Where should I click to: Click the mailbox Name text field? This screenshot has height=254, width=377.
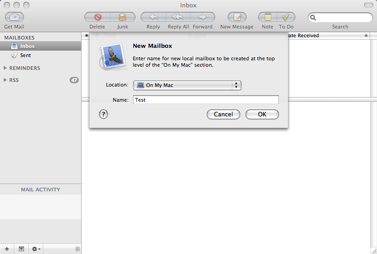point(206,100)
